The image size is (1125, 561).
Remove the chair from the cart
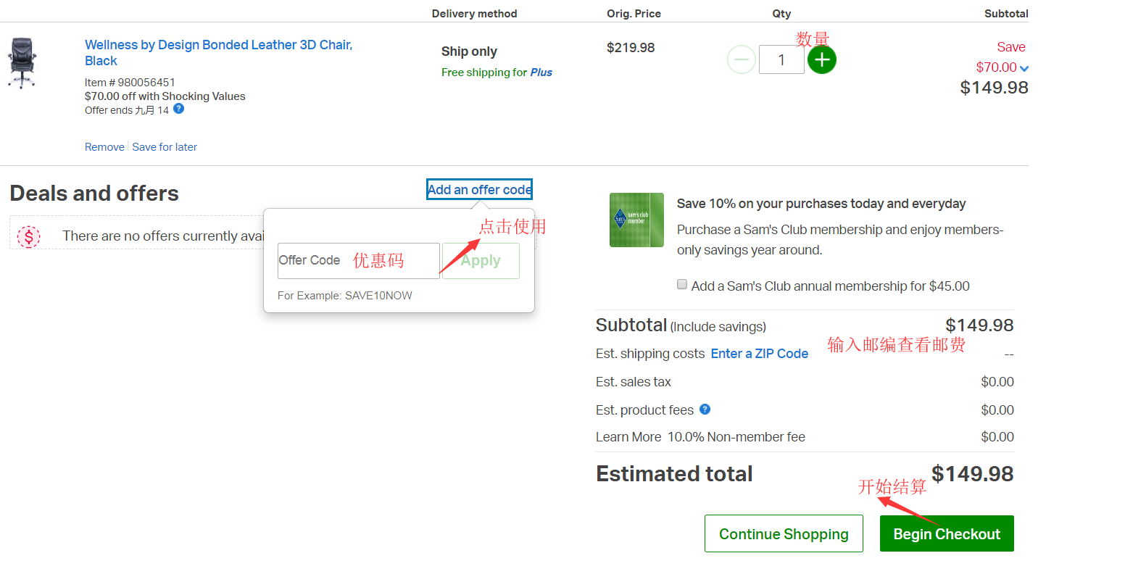point(104,147)
